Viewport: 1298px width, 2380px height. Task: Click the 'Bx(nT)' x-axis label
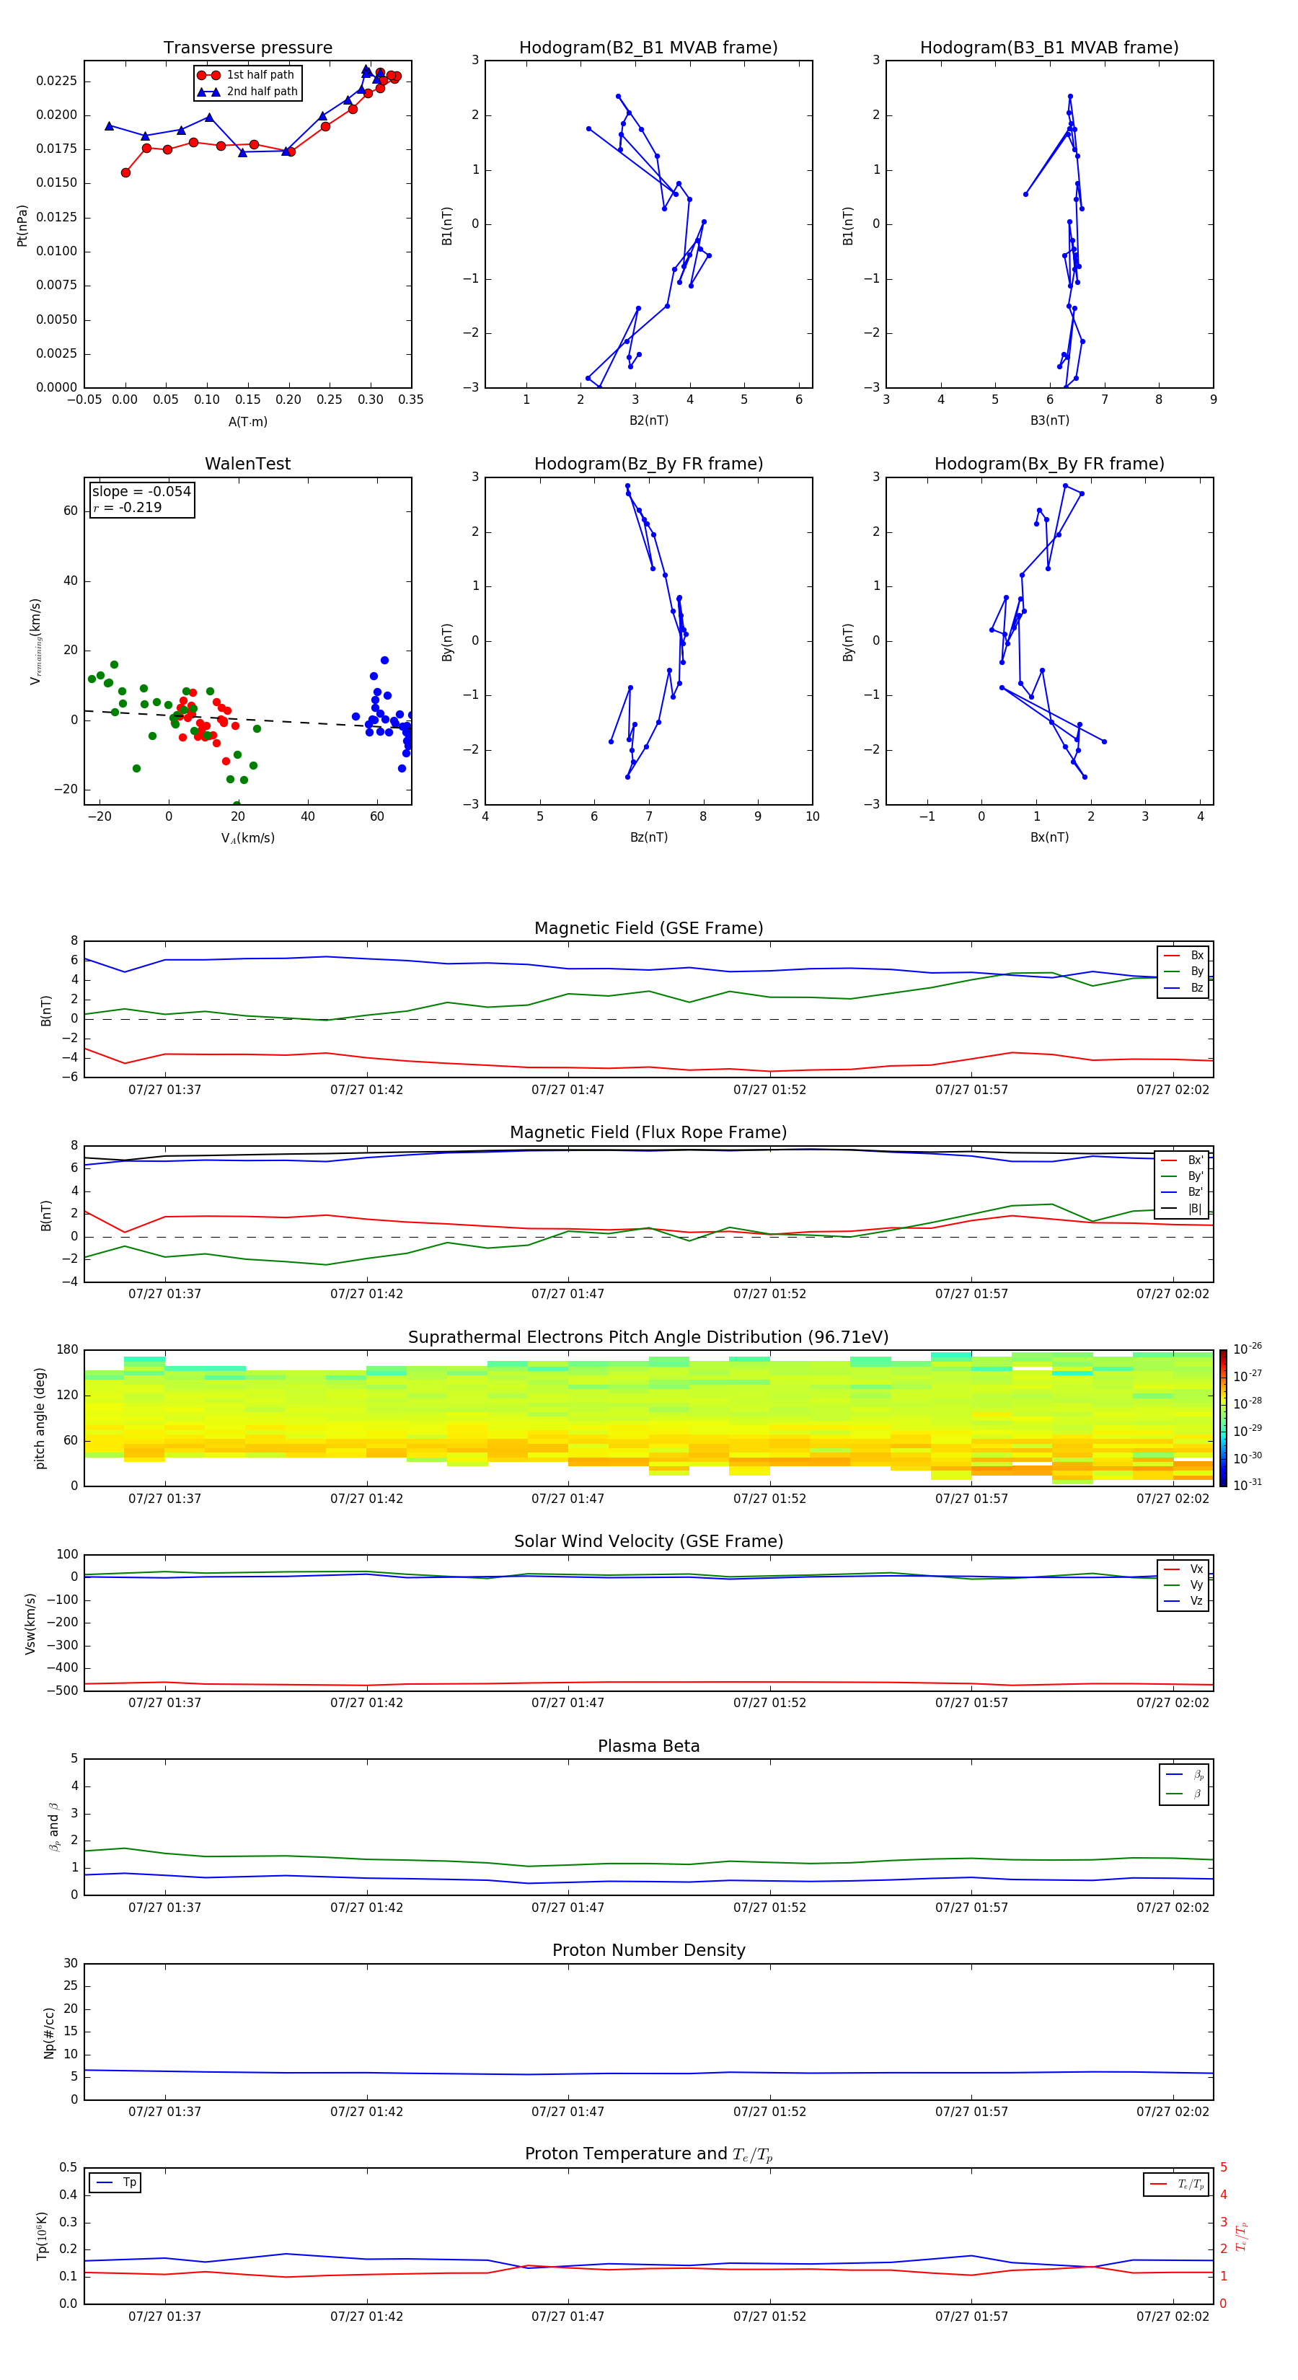1049,837
